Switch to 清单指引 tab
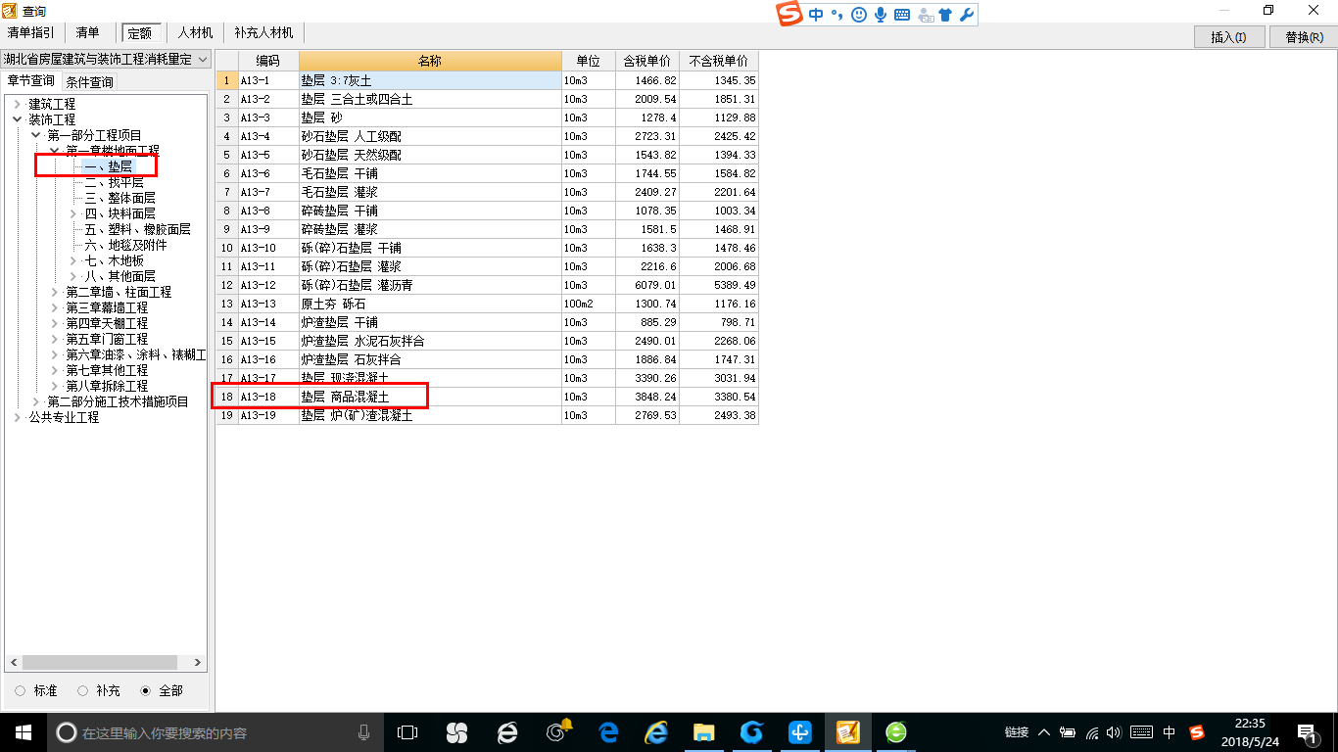 (30, 33)
